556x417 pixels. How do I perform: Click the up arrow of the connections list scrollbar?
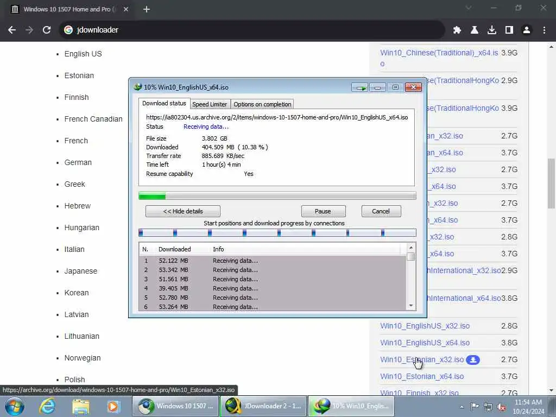[x=410, y=248]
